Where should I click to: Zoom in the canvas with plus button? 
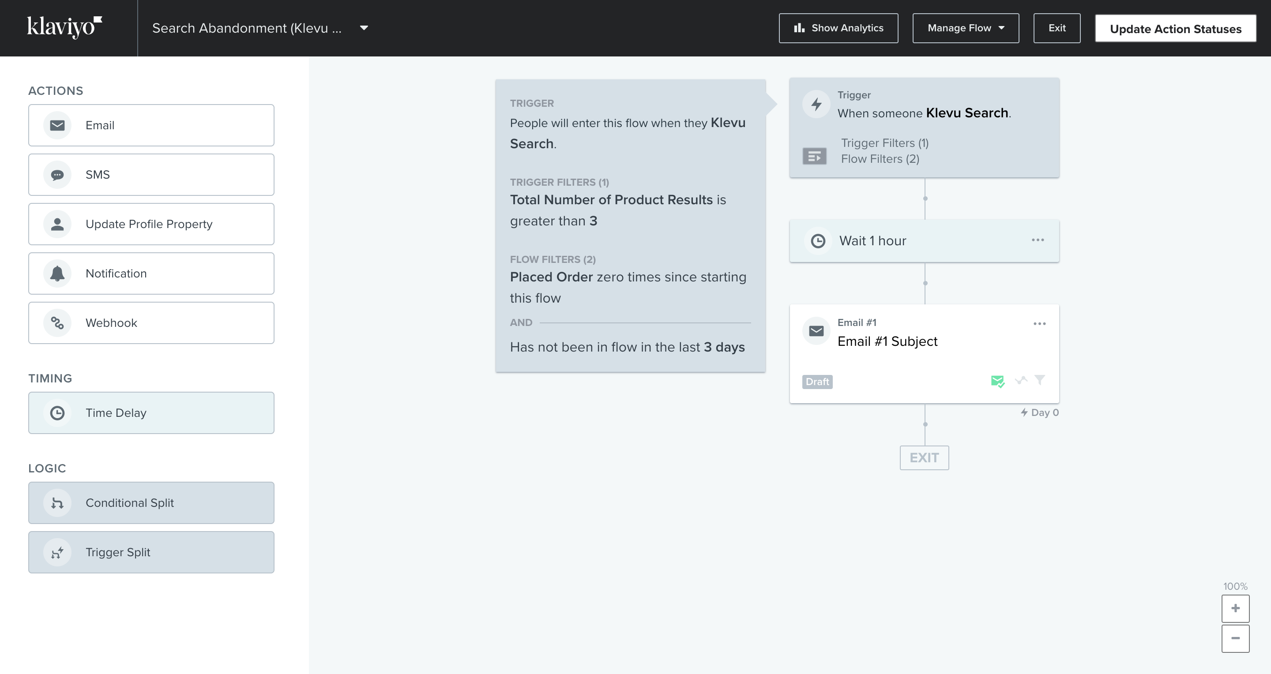tap(1235, 608)
